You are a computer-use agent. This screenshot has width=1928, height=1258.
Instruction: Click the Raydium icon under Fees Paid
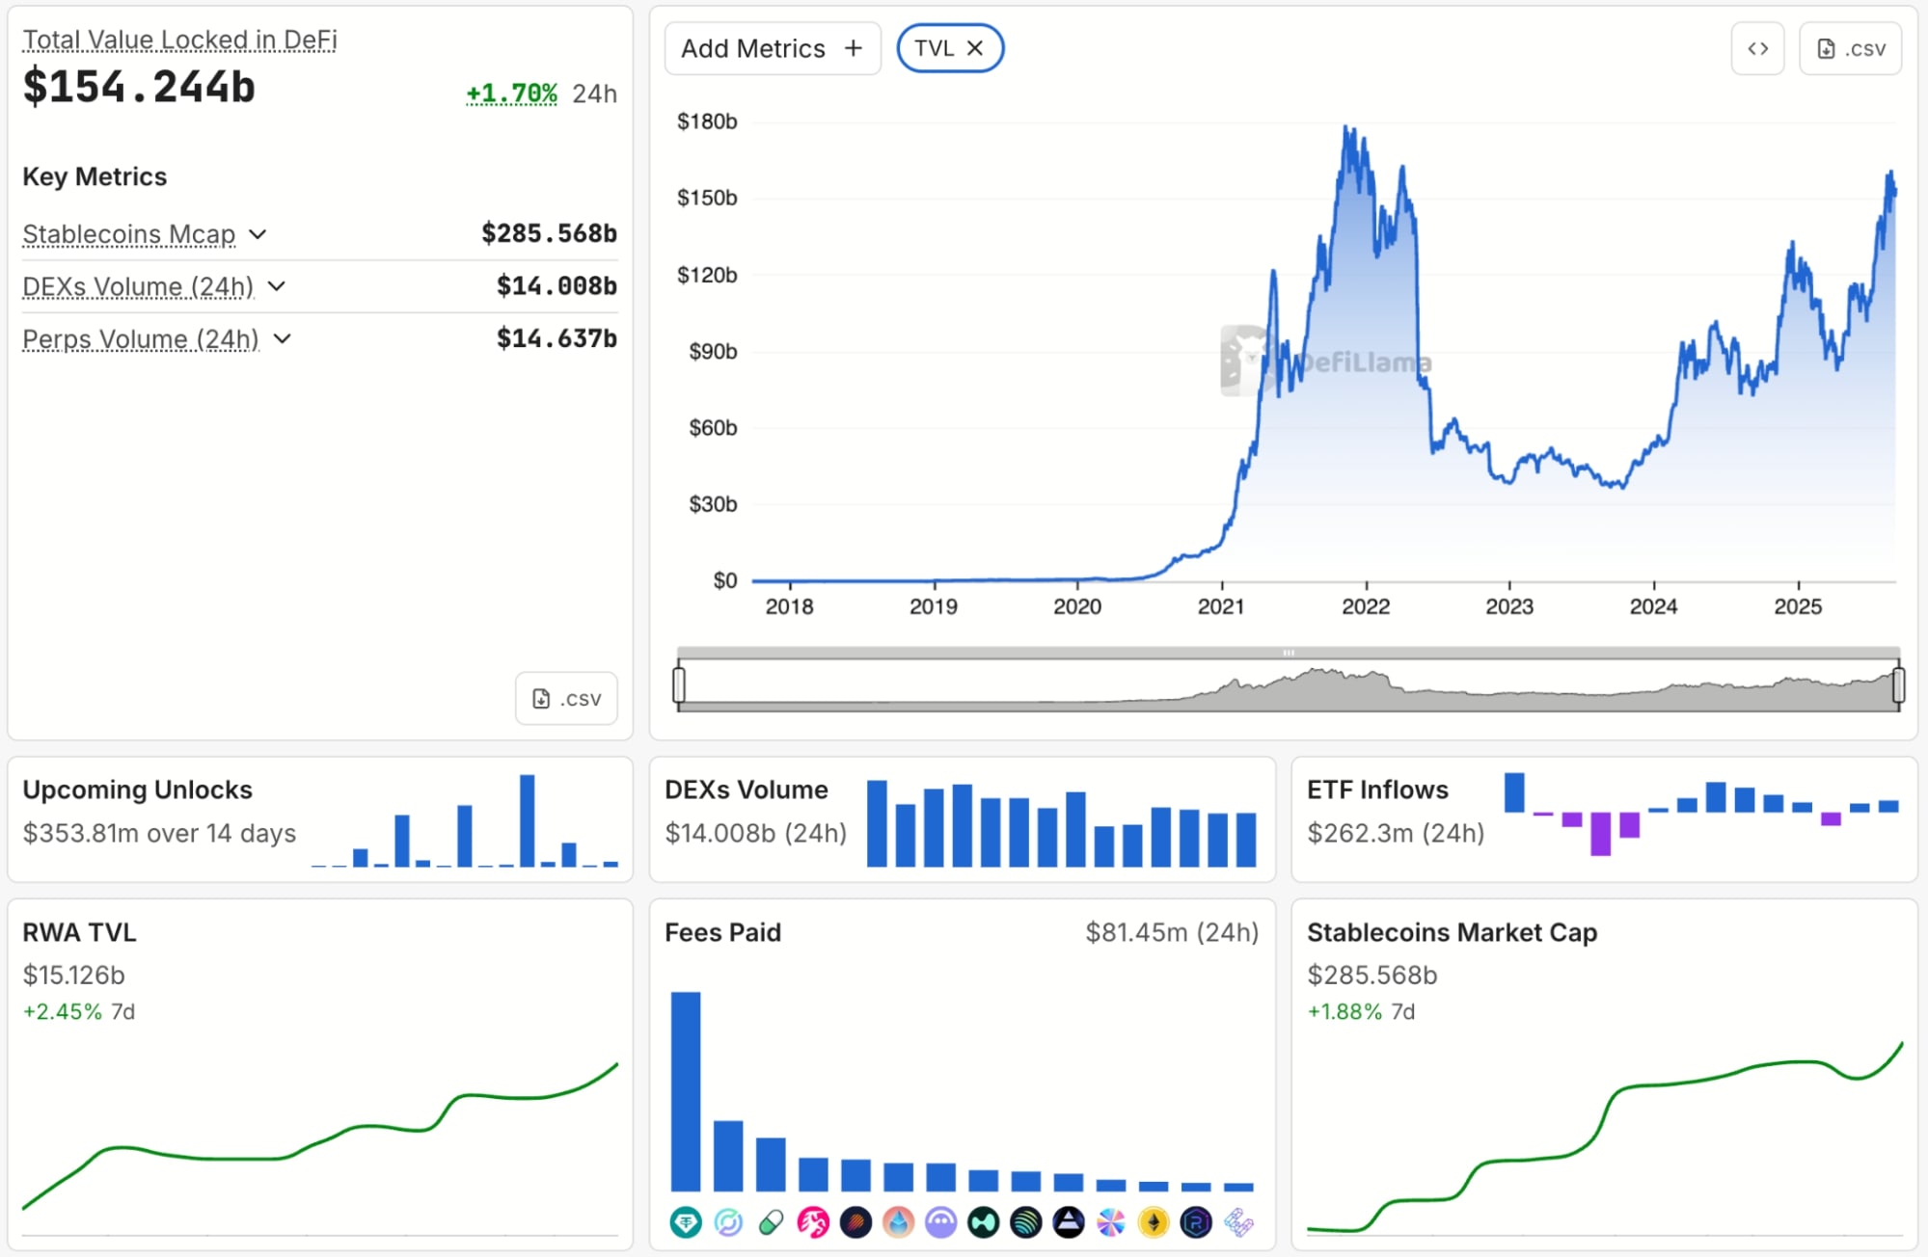coord(1196,1223)
